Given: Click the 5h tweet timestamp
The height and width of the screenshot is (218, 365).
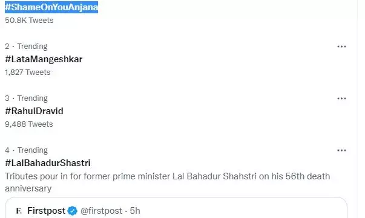Looking at the screenshot, I should pyautogui.click(x=135, y=211).
